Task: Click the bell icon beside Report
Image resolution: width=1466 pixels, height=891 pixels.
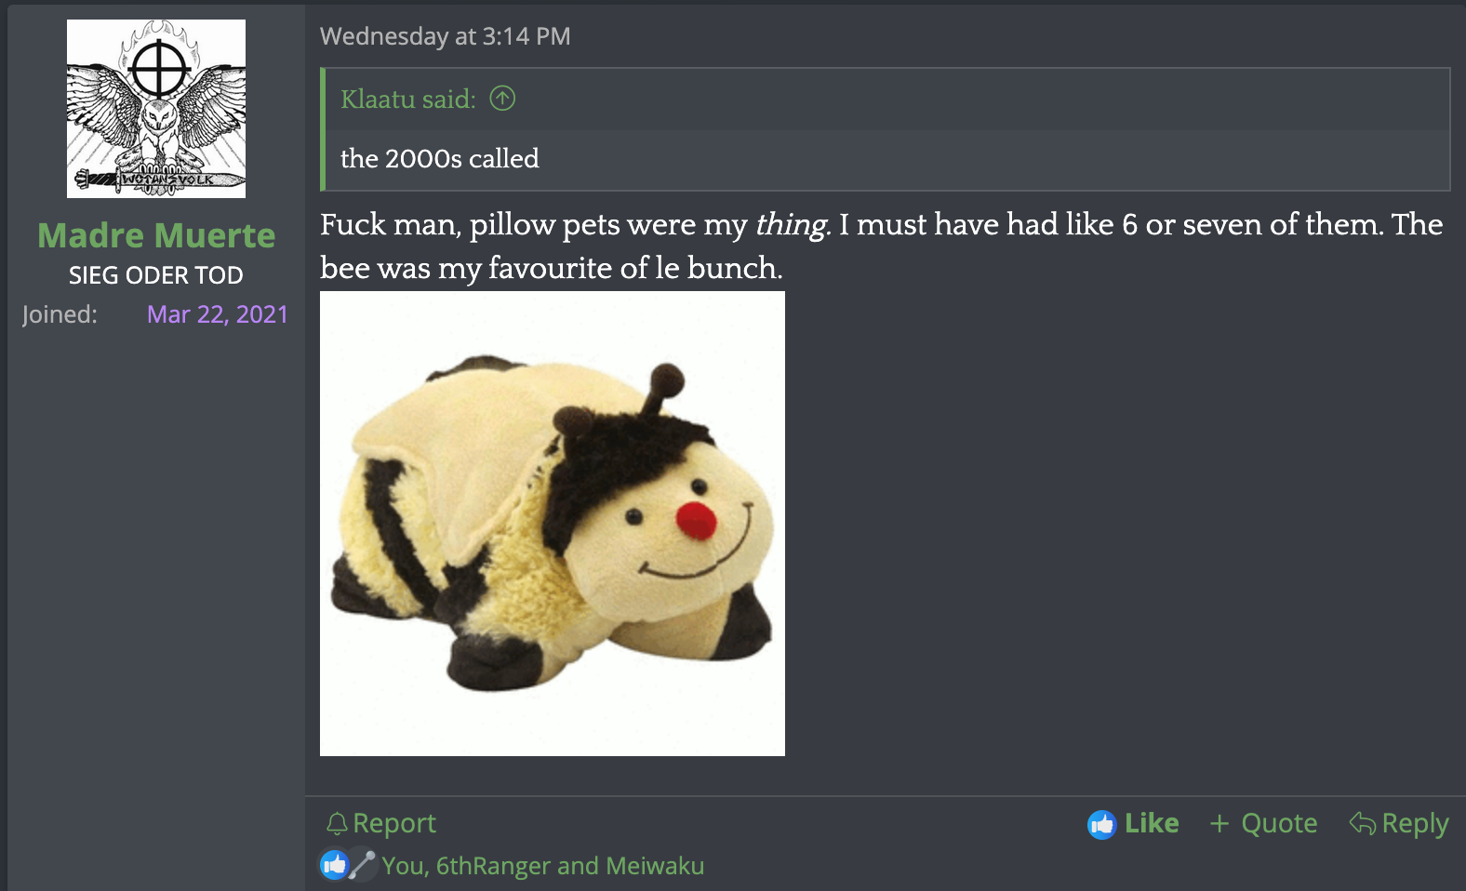Action: tap(337, 823)
